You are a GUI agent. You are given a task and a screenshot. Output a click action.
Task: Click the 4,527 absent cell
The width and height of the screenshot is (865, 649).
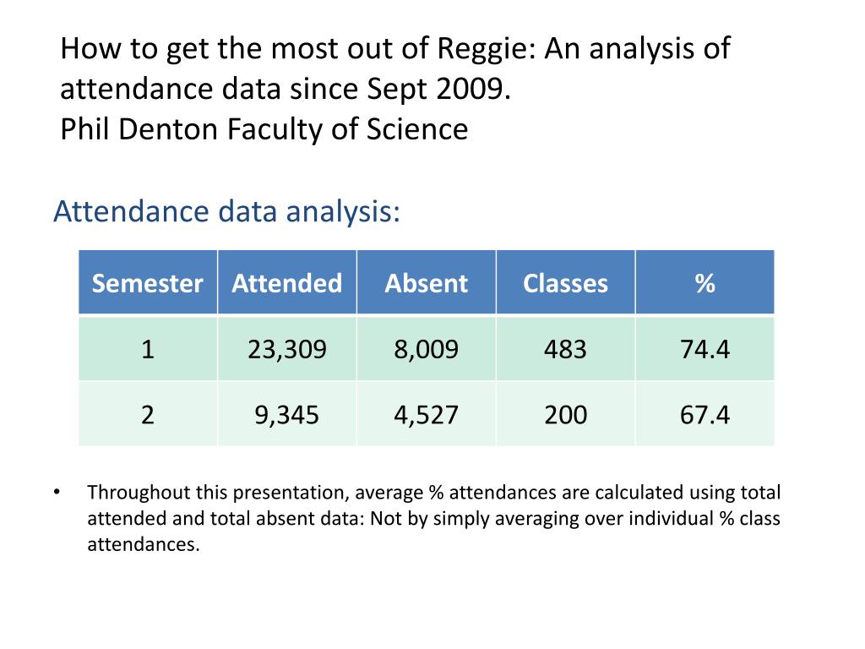(x=427, y=414)
